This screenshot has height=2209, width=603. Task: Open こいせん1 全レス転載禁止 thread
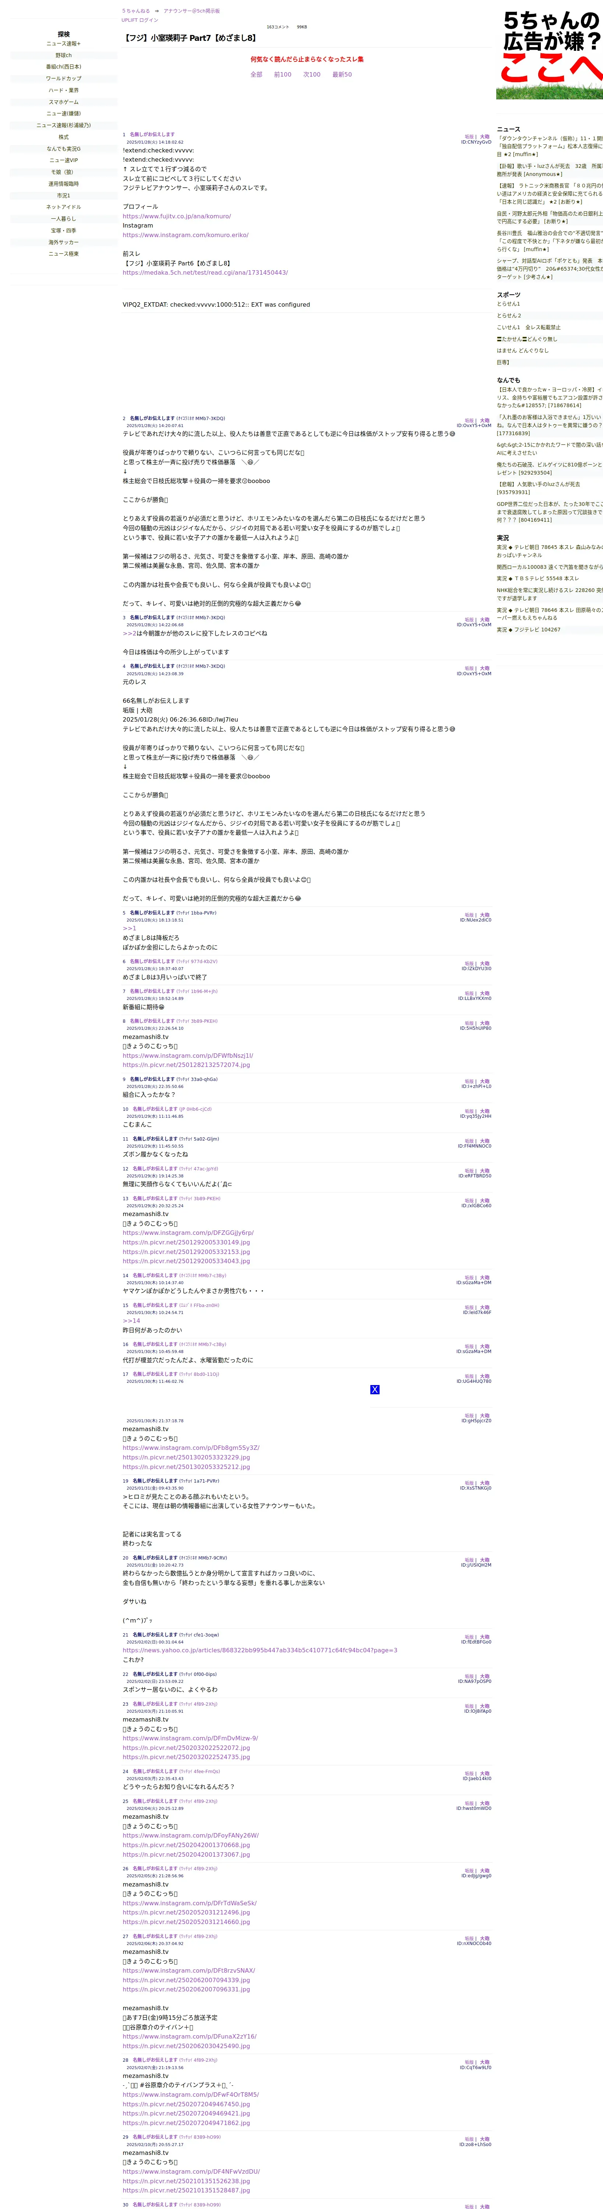pos(528,328)
